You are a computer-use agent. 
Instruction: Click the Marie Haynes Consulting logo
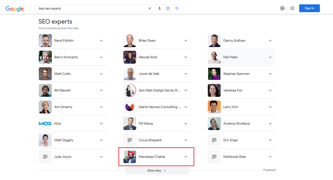pos(130,107)
